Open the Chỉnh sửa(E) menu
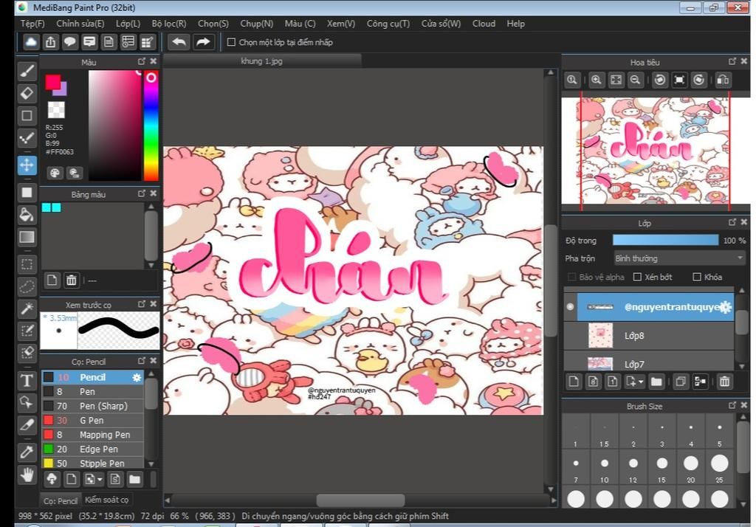The width and height of the screenshot is (756, 527). click(x=80, y=23)
